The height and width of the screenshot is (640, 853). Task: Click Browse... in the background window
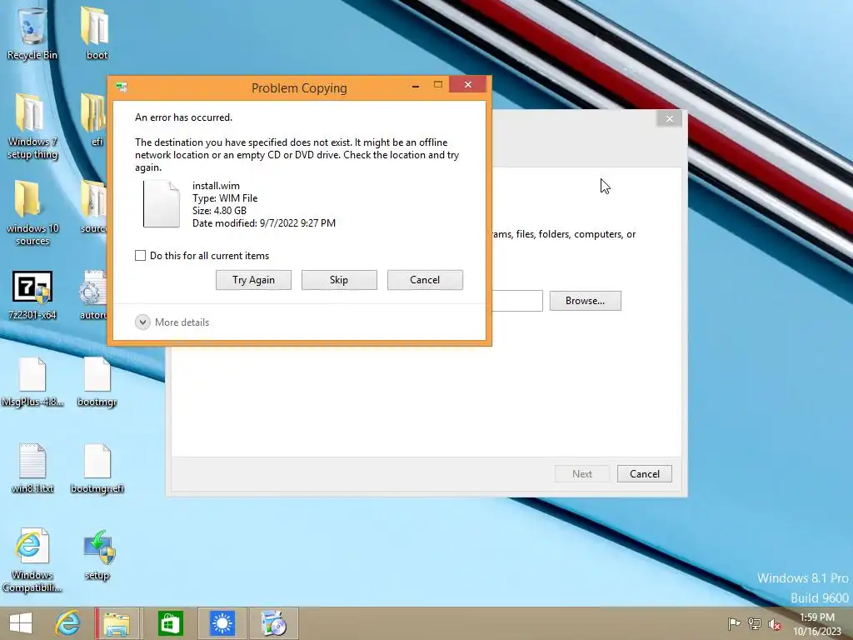click(586, 301)
